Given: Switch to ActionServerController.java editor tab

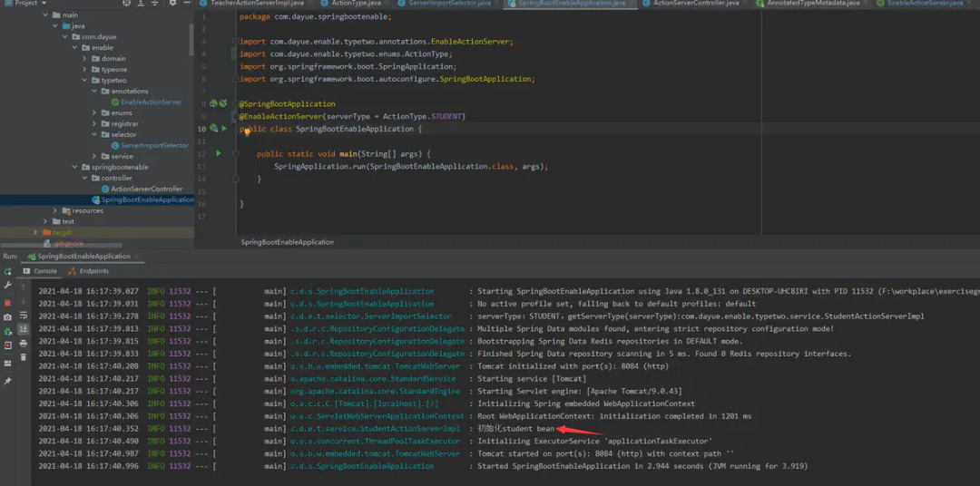Looking at the screenshot, I should pos(695,4).
